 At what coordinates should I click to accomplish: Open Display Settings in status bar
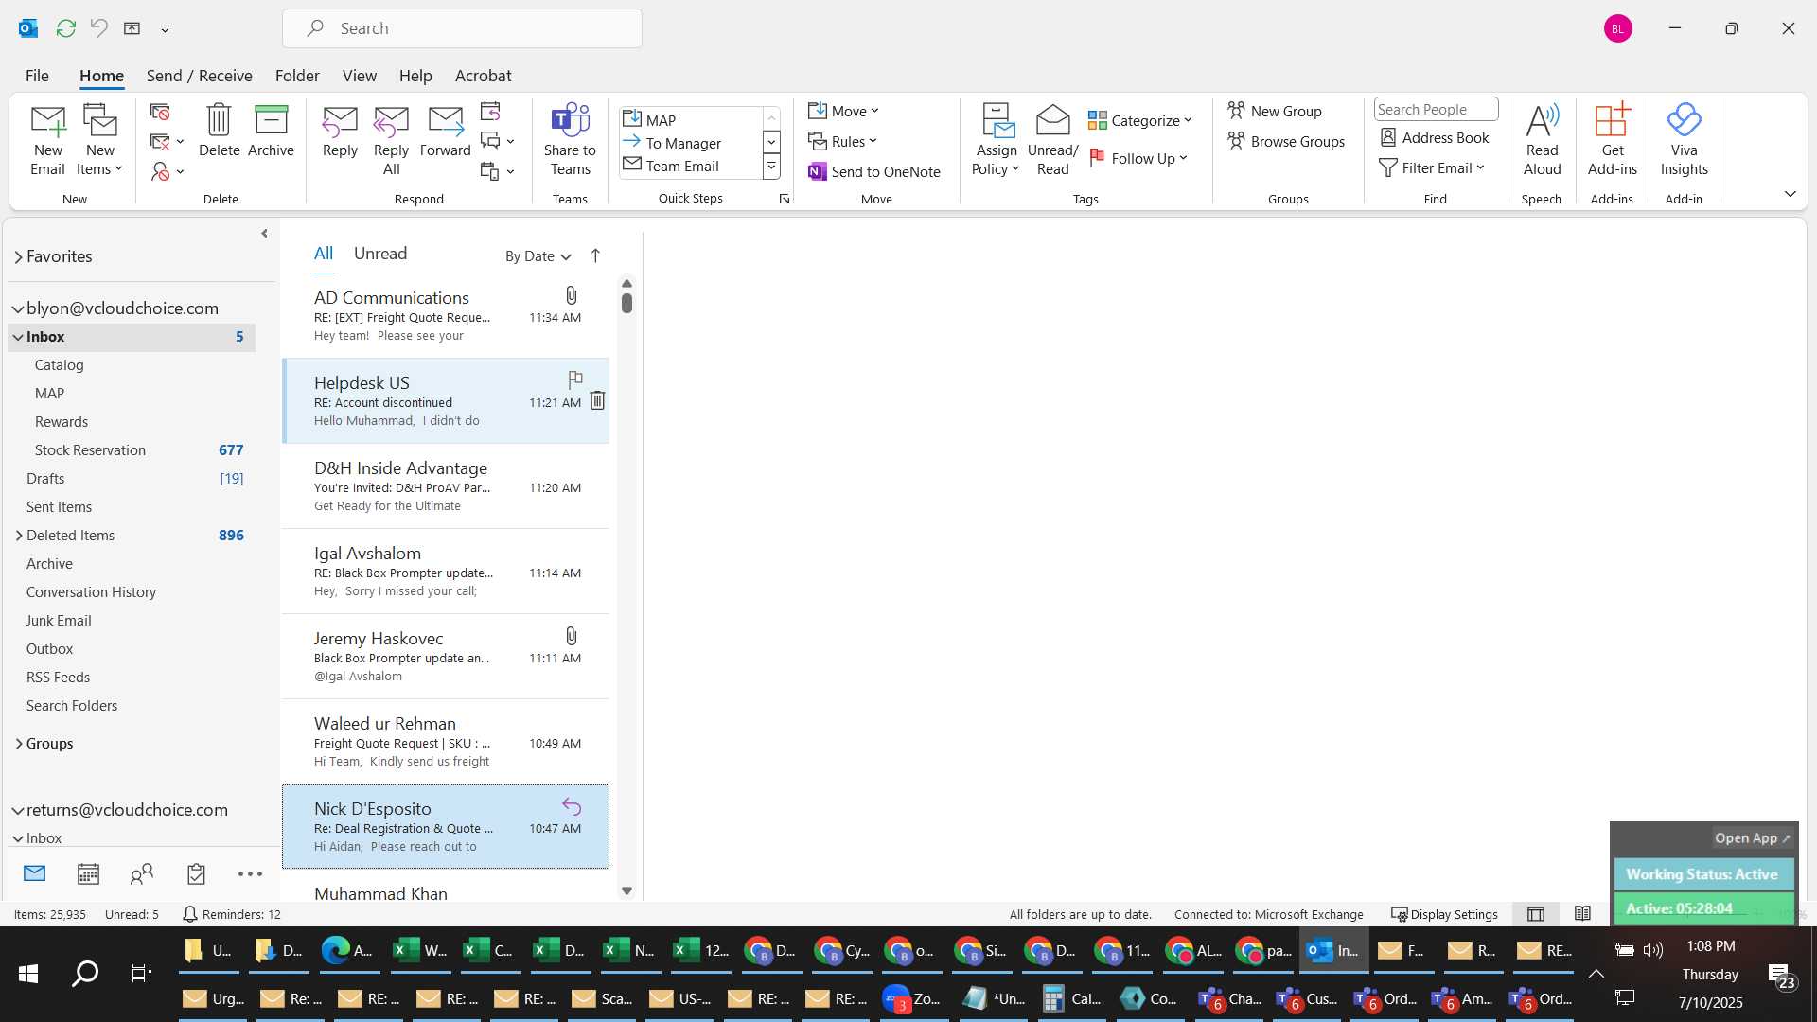[1444, 914]
